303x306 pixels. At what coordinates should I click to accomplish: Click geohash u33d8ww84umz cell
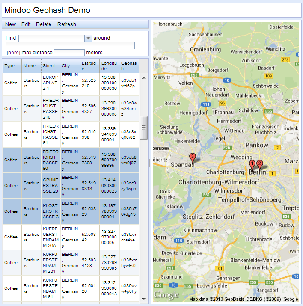(x=129, y=109)
